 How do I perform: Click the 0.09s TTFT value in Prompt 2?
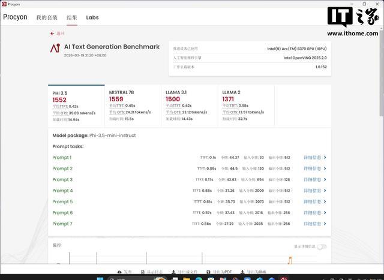pyautogui.click(x=211, y=168)
